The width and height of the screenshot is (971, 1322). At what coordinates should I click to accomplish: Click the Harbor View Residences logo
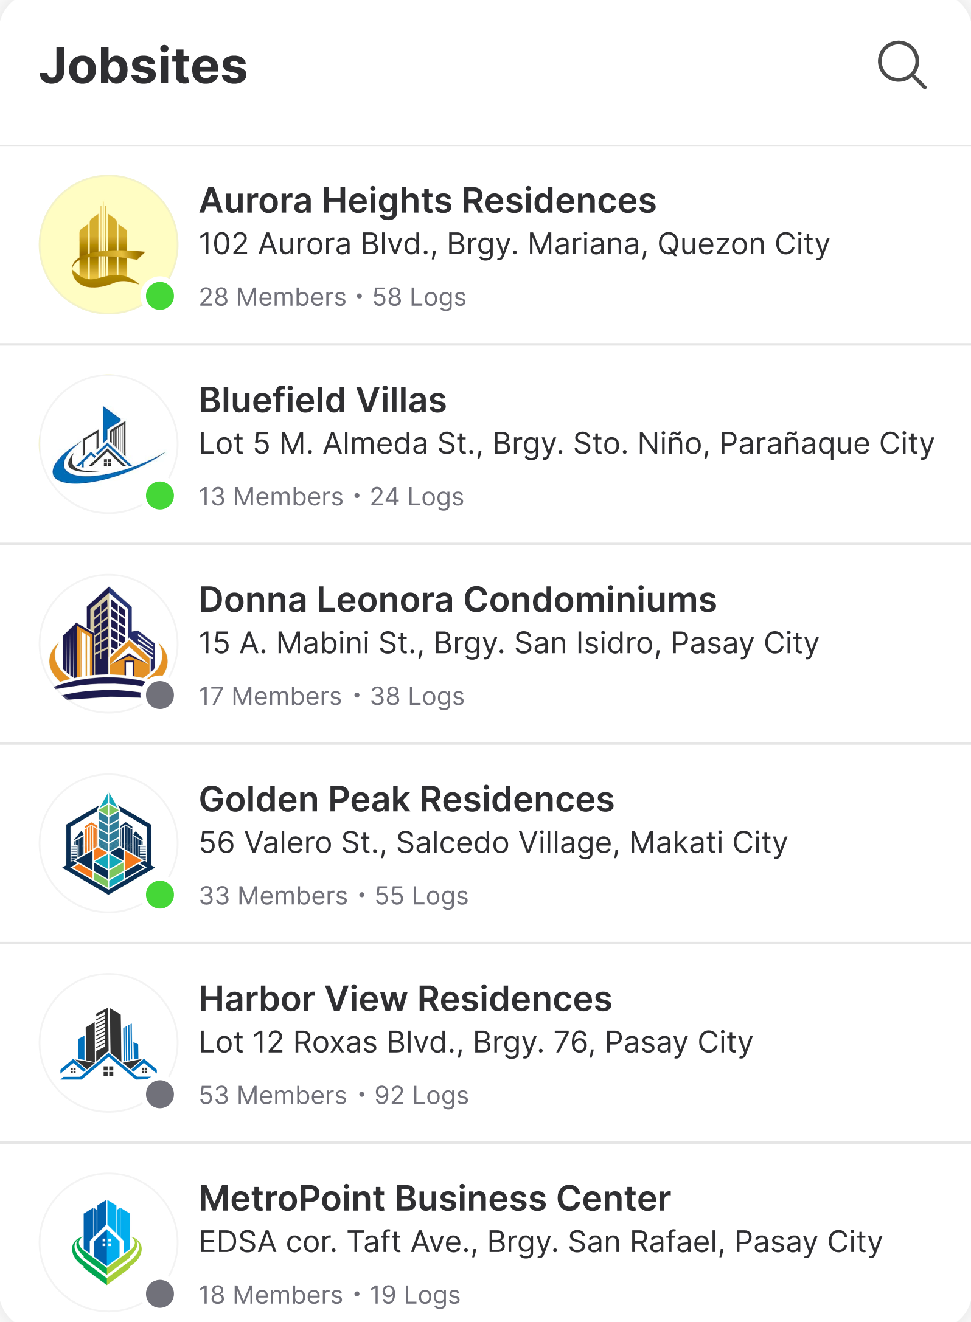[x=108, y=1042]
